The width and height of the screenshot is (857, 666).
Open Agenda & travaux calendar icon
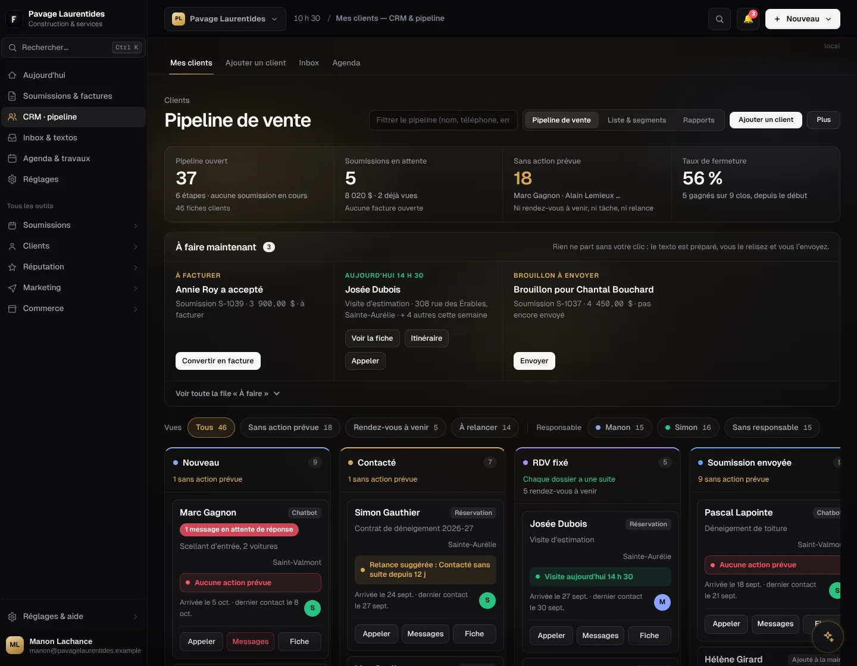click(12, 159)
